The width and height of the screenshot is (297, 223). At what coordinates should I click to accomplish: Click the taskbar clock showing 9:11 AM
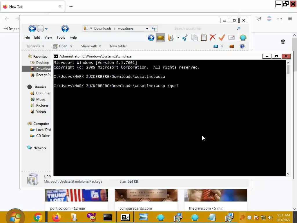click(283, 217)
